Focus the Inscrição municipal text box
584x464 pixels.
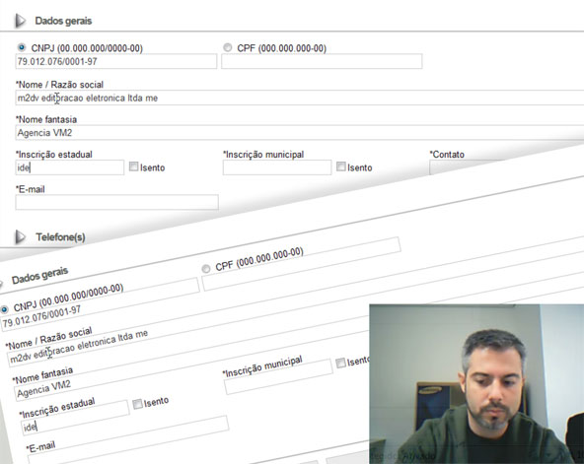pos(277,167)
